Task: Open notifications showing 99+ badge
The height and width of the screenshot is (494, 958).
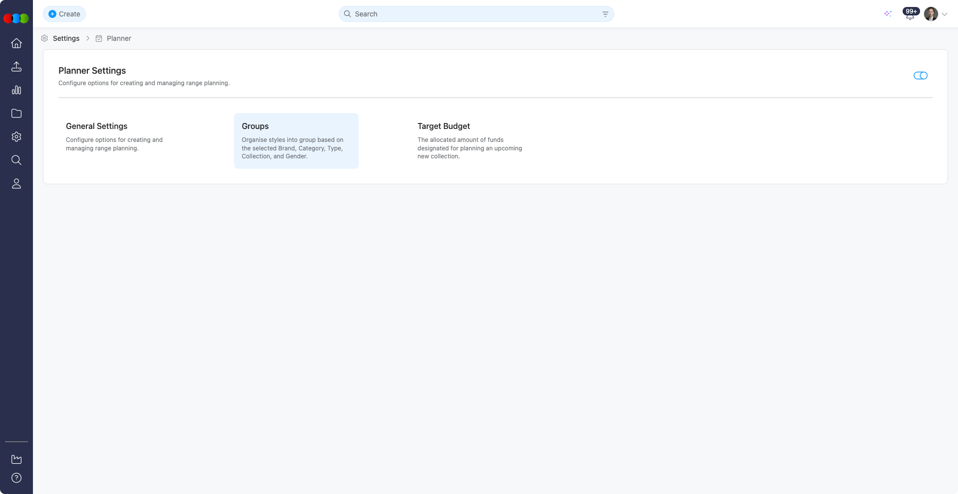Action: [910, 14]
